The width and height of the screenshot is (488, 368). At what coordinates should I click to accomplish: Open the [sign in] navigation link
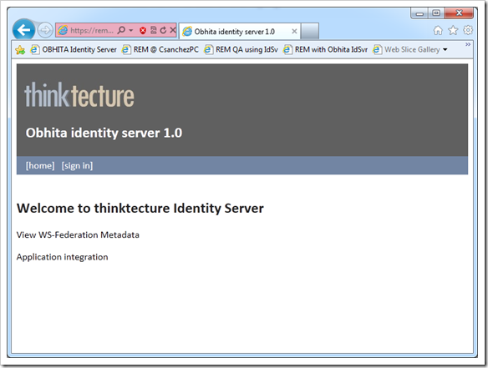[x=77, y=166]
